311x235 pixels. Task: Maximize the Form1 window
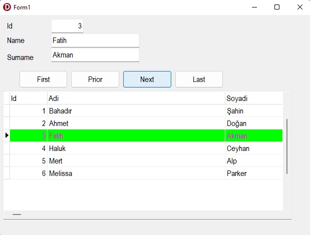(x=277, y=7)
